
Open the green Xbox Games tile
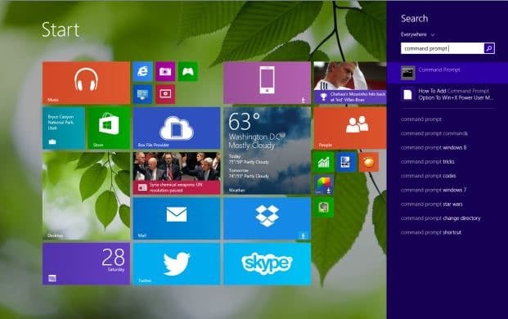pyautogui.click(x=188, y=72)
